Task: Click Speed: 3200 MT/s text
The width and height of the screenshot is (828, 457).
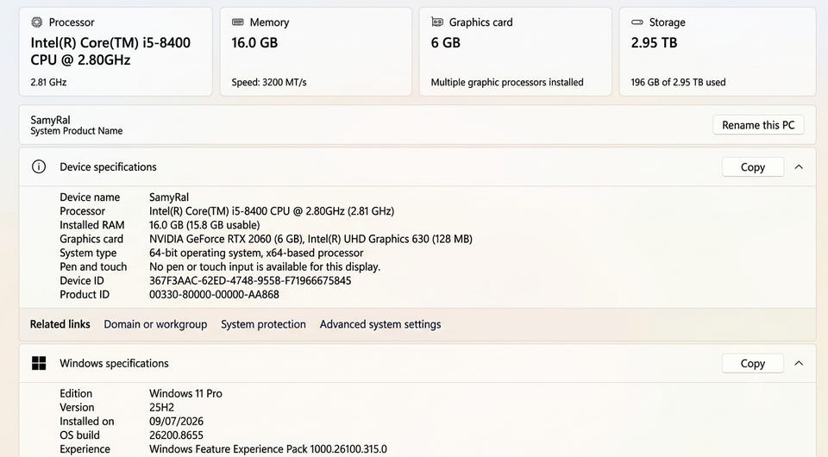Action: [269, 82]
